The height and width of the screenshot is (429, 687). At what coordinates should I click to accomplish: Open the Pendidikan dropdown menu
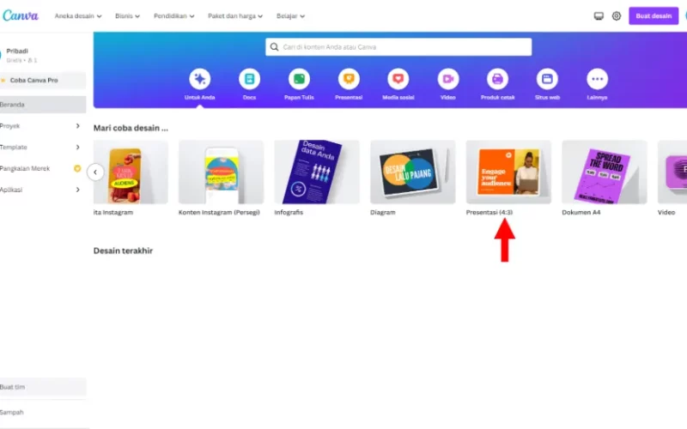coord(174,16)
